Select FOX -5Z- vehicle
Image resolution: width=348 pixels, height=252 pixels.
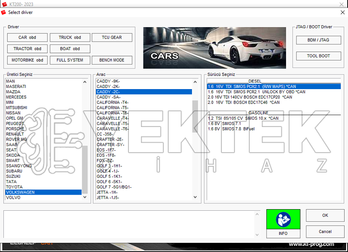pyautogui.click(x=144, y=161)
